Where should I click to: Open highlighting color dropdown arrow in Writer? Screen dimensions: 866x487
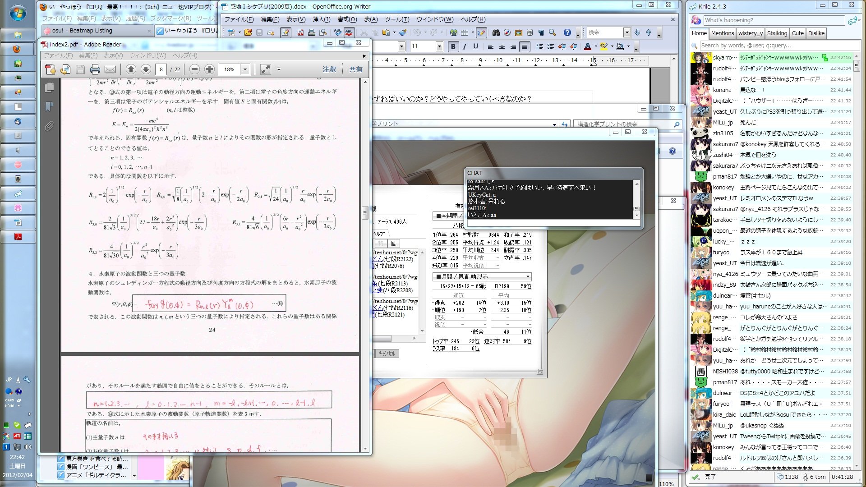pos(612,46)
